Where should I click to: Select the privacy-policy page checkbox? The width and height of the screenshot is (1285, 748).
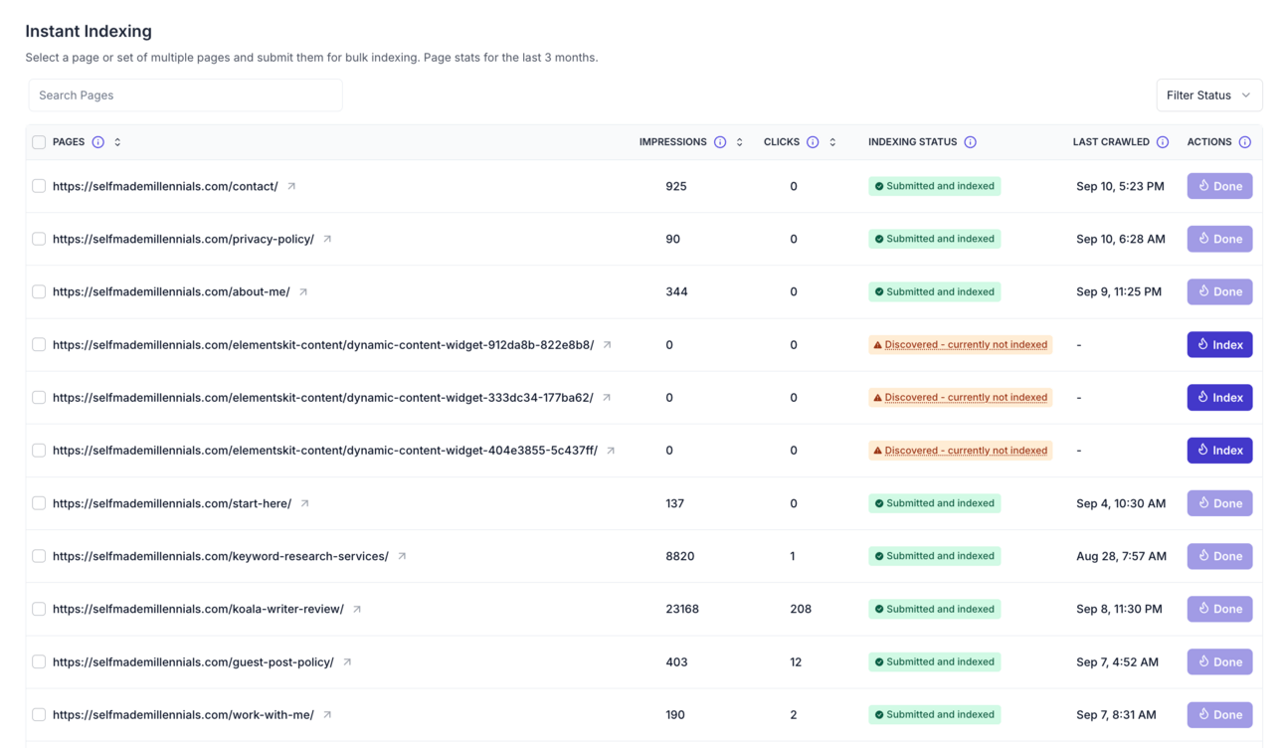pos(39,239)
